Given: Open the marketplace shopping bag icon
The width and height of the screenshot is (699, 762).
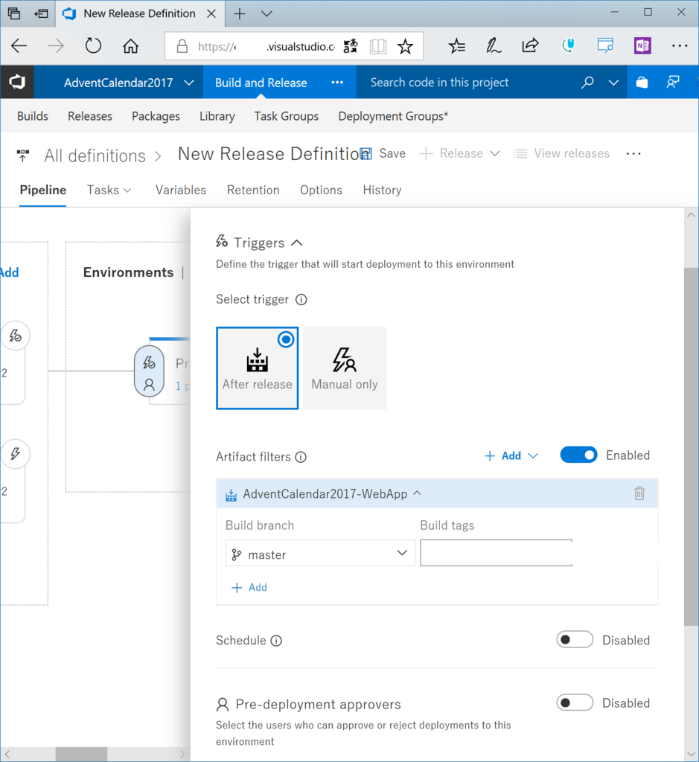Looking at the screenshot, I should point(642,82).
